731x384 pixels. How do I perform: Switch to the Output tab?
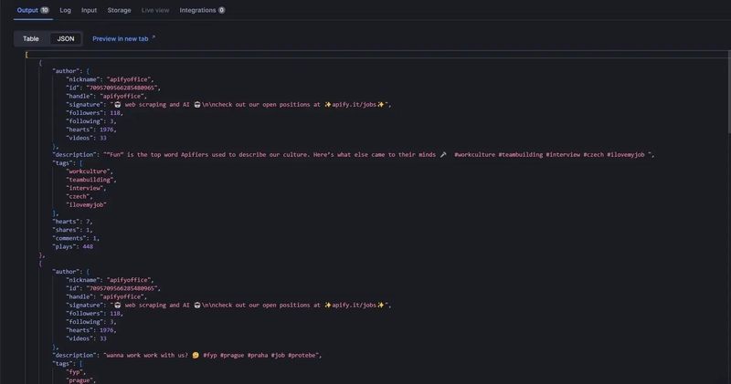click(27, 10)
